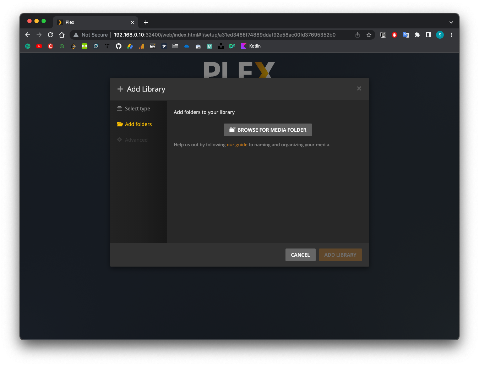Open the Chrome profile S avatar
The image size is (479, 366).
(x=440, y=35)
